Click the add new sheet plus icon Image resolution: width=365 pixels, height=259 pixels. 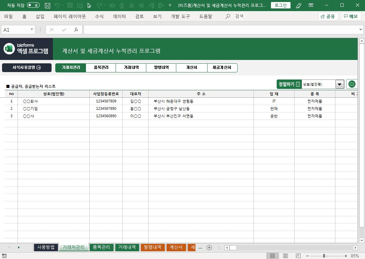click(x=209, y=248)
